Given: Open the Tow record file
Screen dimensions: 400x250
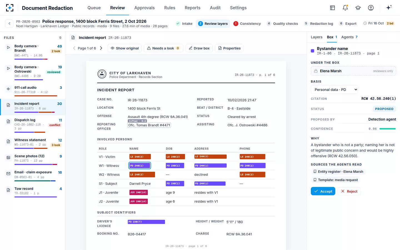Looking at the screenshot, I should [33, 192].
